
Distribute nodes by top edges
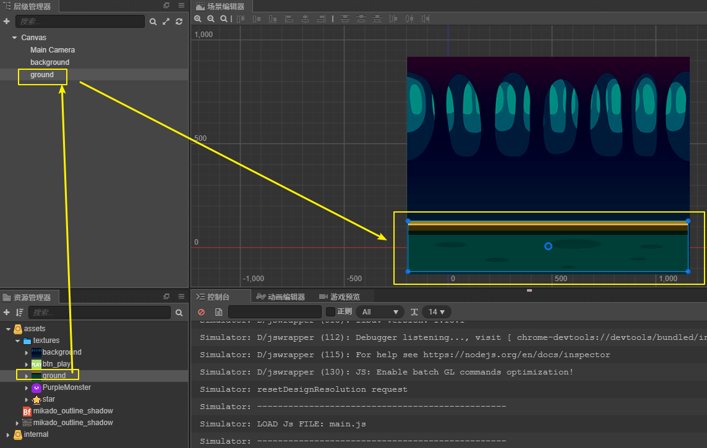(345, 19)
